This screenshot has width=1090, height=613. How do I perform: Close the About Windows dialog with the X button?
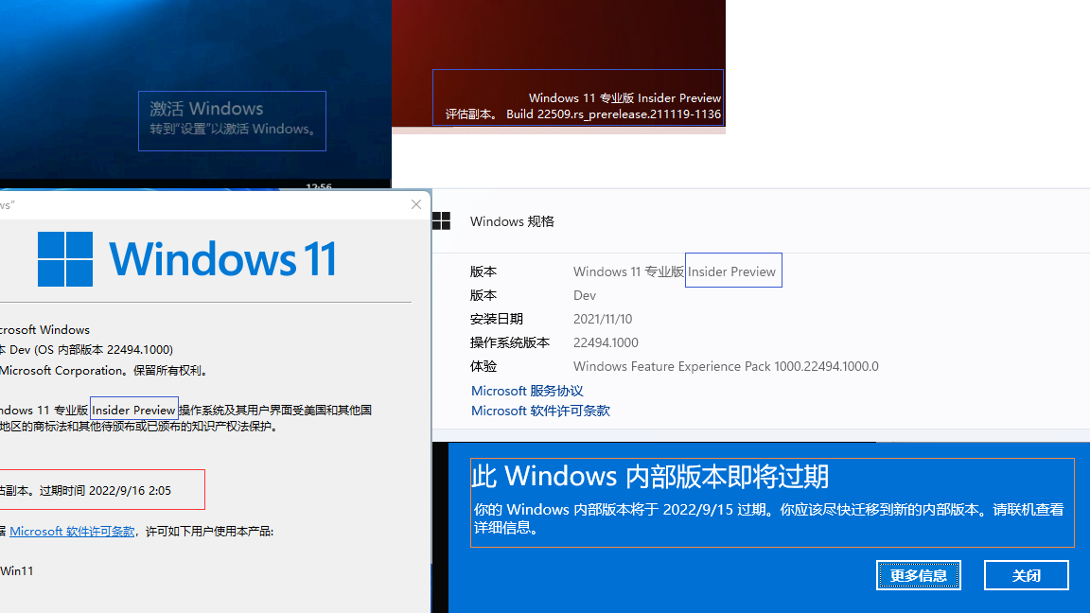click(x=416, y=204)
